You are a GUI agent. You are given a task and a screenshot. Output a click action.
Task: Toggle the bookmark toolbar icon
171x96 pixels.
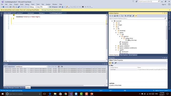(83, 7)
